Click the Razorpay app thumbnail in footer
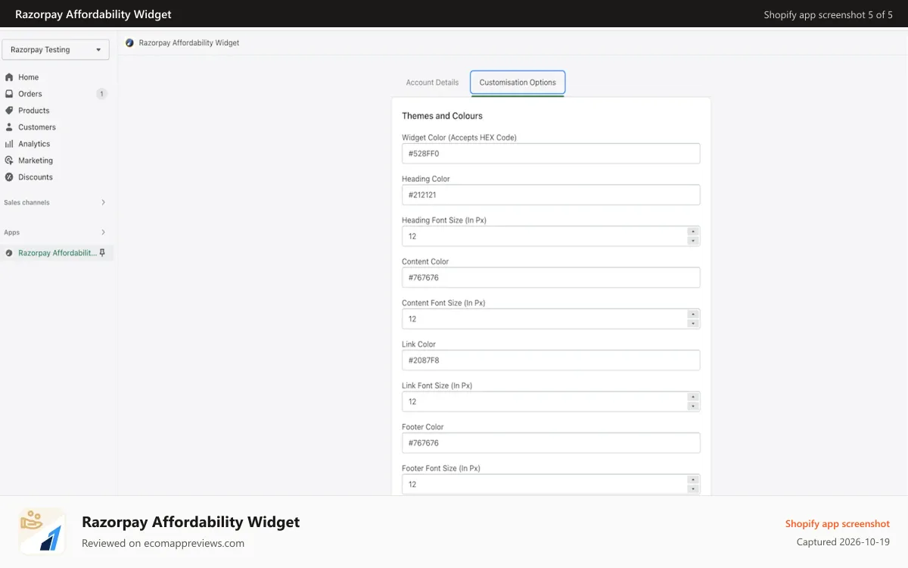908x568 pixels. [42, 531]
